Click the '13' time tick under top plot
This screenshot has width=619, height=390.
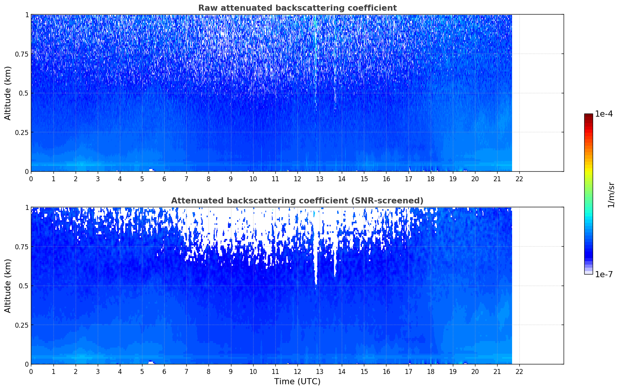coord(320,179)
